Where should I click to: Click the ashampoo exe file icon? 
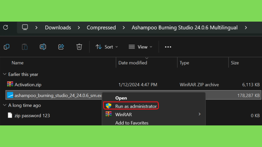click(x=10, y=95)
